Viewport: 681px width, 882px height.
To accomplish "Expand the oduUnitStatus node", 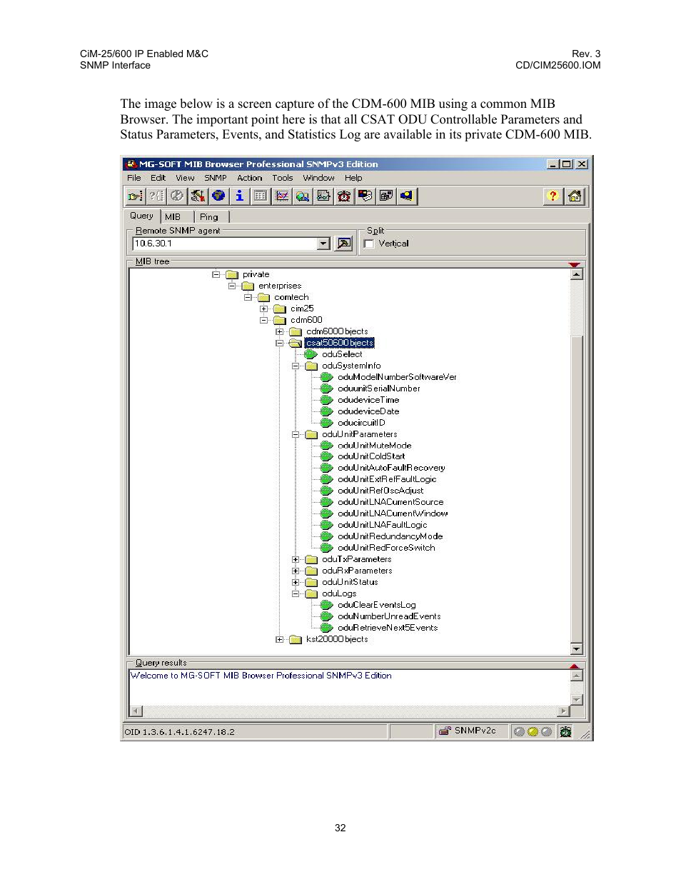I will pos(295,582).
